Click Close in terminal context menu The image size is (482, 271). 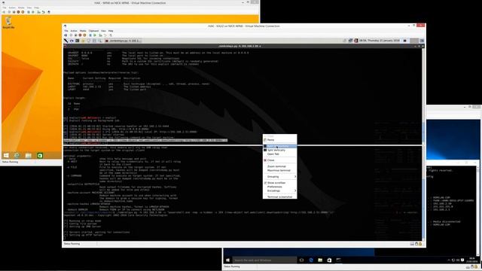[279, 160]
